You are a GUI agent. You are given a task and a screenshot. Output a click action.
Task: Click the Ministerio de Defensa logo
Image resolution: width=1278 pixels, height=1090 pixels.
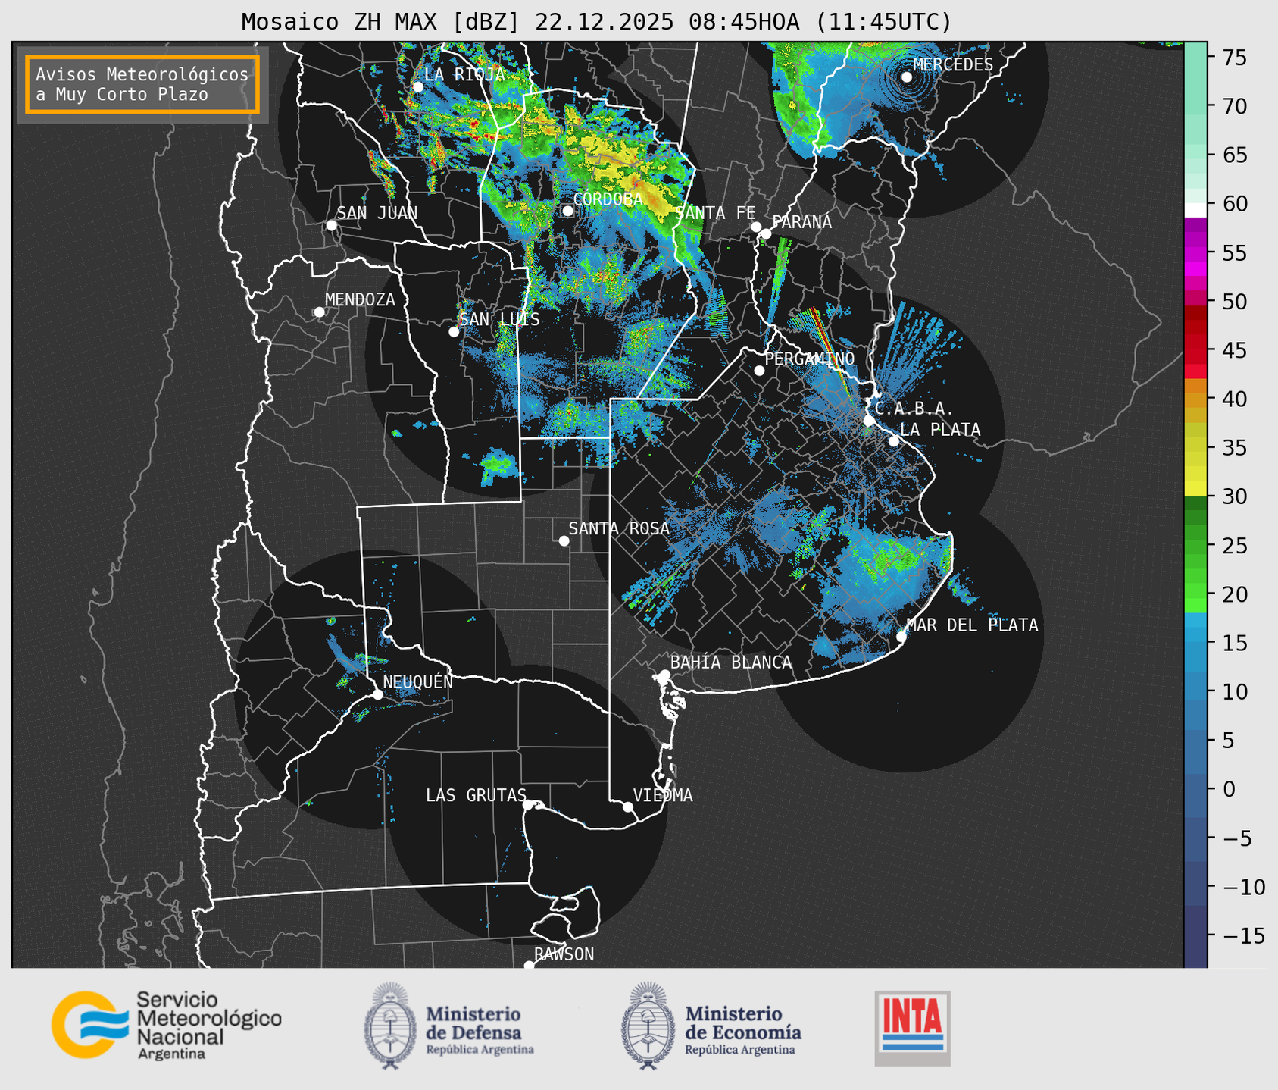(449, 1026)
